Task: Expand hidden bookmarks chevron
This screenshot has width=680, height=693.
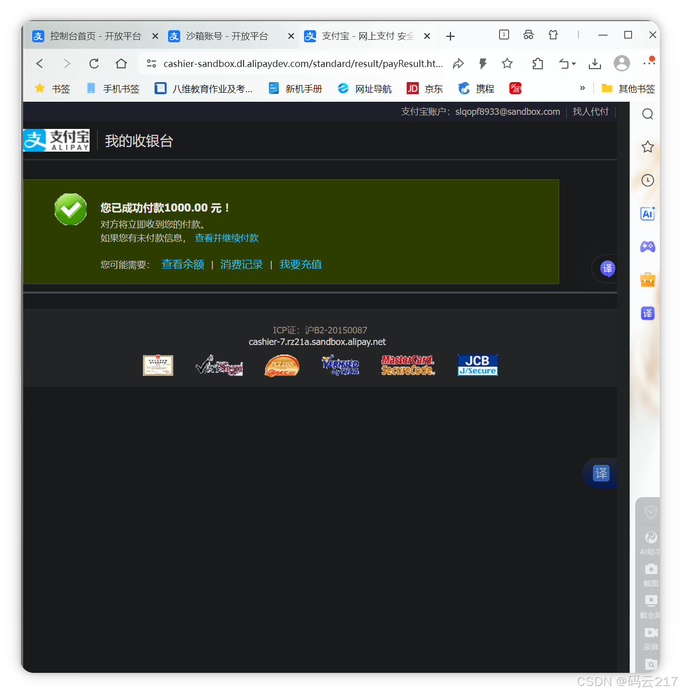Action: pyautogui.click(x=582, y=88)
